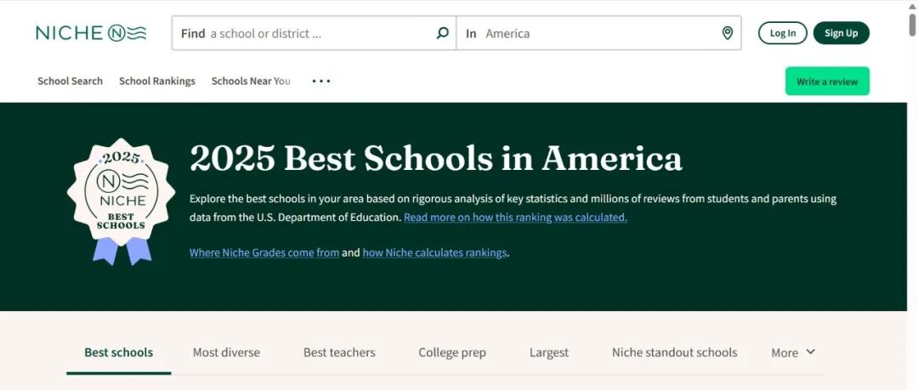Open the School Rankings menu item

click(x=157, y=81)
